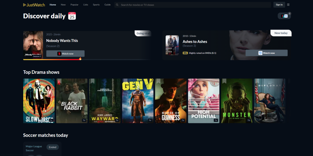Bookmark the Wayward poster
313x156 pixels.
tap(92, 81)
